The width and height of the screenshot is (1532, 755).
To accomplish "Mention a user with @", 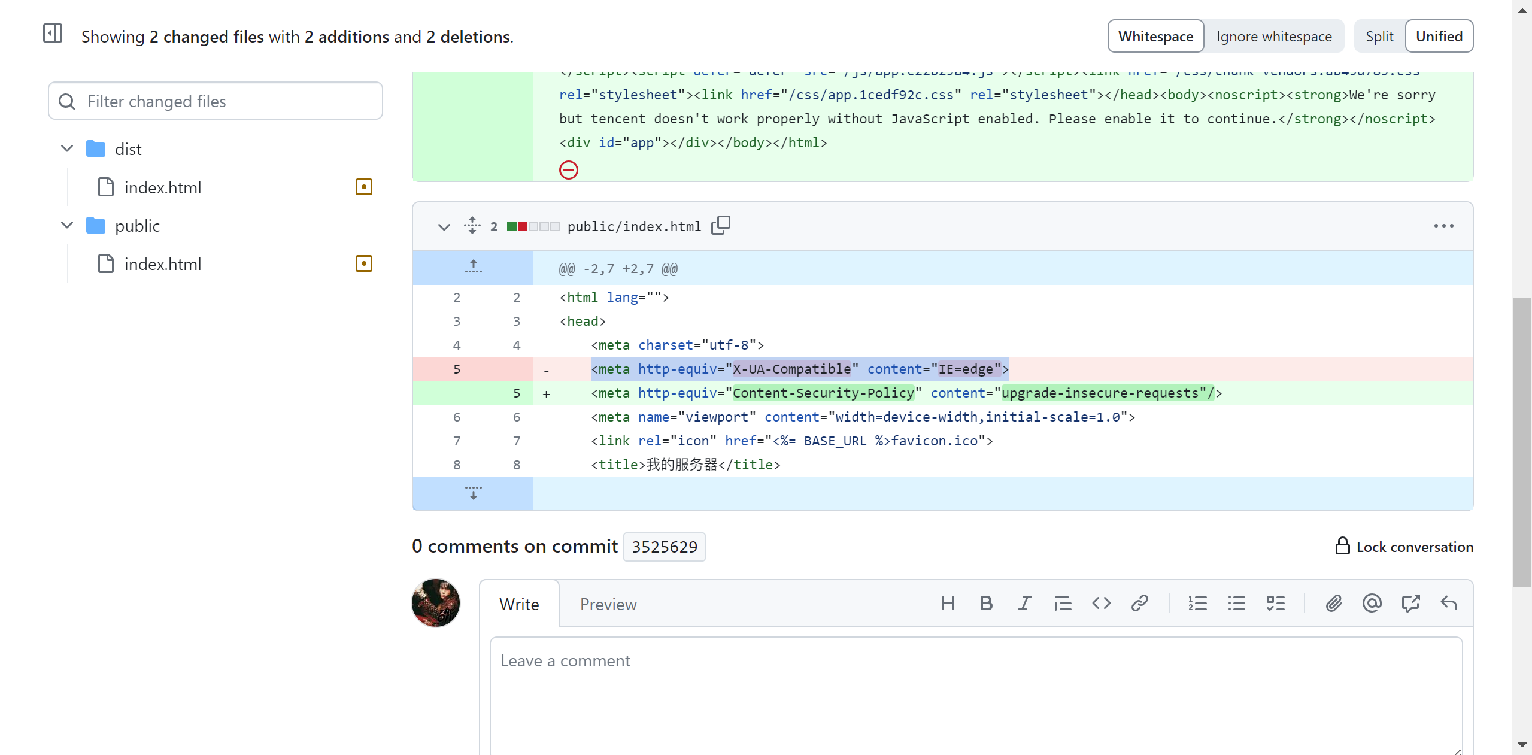I will [1372, 603].
